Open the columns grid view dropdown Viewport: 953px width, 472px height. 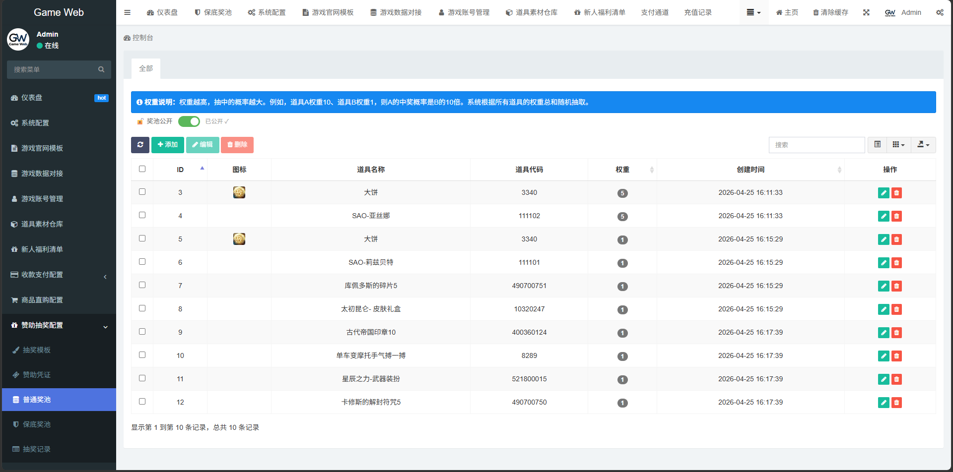coord(897,145)
